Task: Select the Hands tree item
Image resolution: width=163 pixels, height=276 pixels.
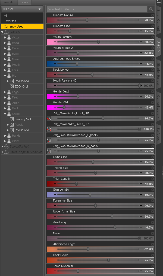Action: pyautogui.click(x=16, y=136)
